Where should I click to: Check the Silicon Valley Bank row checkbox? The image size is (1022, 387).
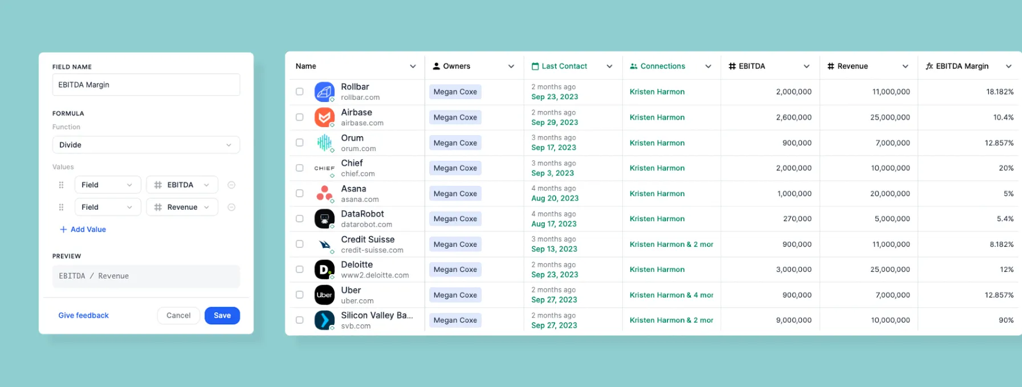[x=299, y=320]
